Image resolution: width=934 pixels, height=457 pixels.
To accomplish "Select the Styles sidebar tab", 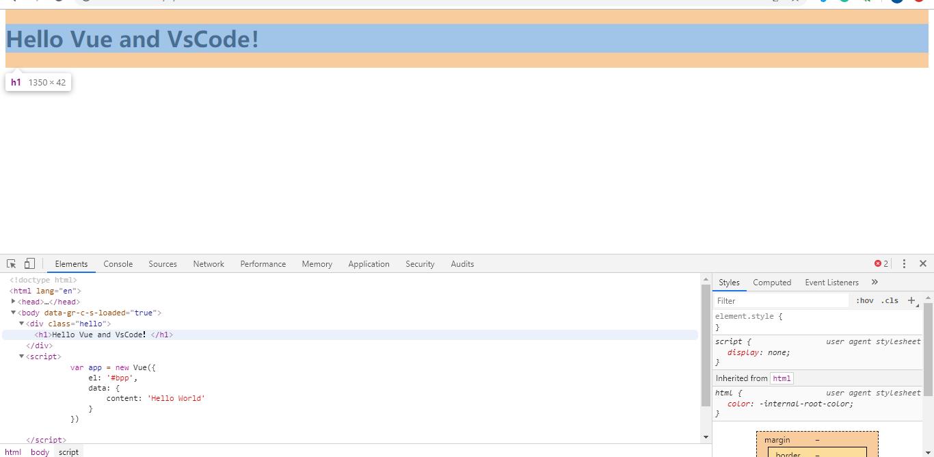I will point(729,283).
